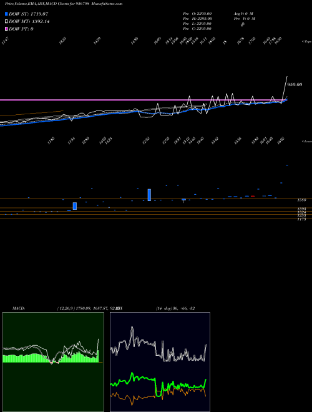312x412 pixels.
Task: Open the ADX indicator chart panel
Action: point(160,362)
